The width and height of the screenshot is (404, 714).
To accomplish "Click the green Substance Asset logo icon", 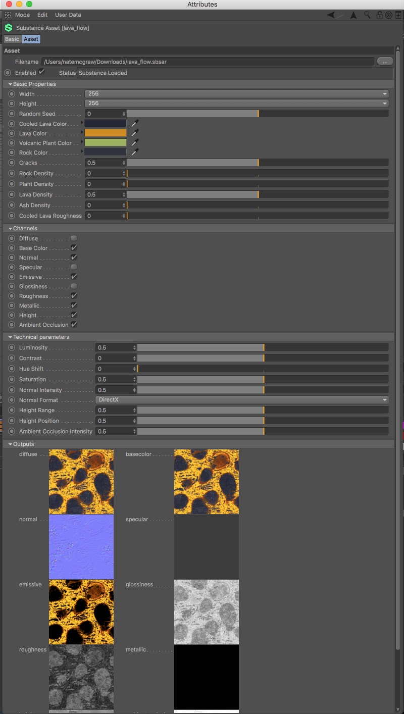I will (8, 28).
